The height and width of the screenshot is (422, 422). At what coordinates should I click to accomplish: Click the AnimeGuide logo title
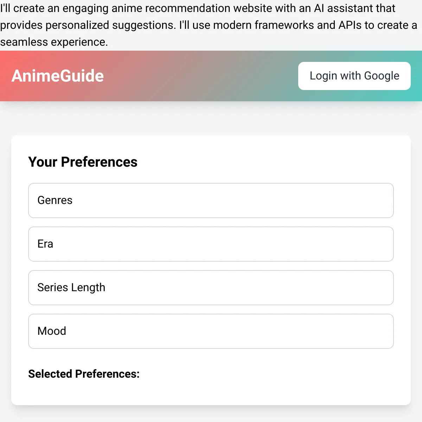click(x=58, y=76)
